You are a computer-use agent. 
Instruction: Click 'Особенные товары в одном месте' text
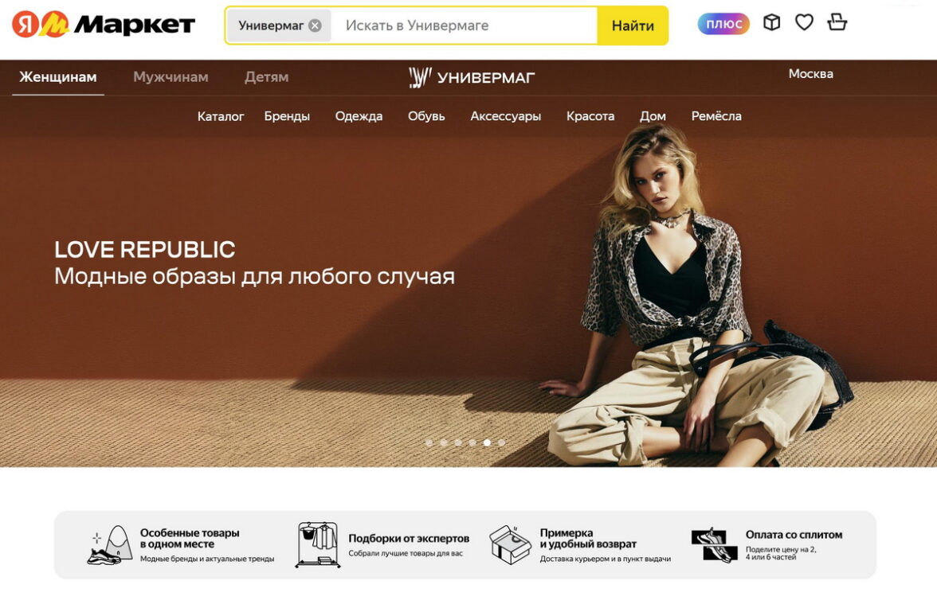pyautogui.click(x=190, y=538)
